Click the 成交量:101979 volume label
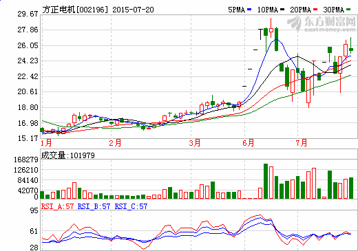 pyautogui.click(x=68, y=155)
